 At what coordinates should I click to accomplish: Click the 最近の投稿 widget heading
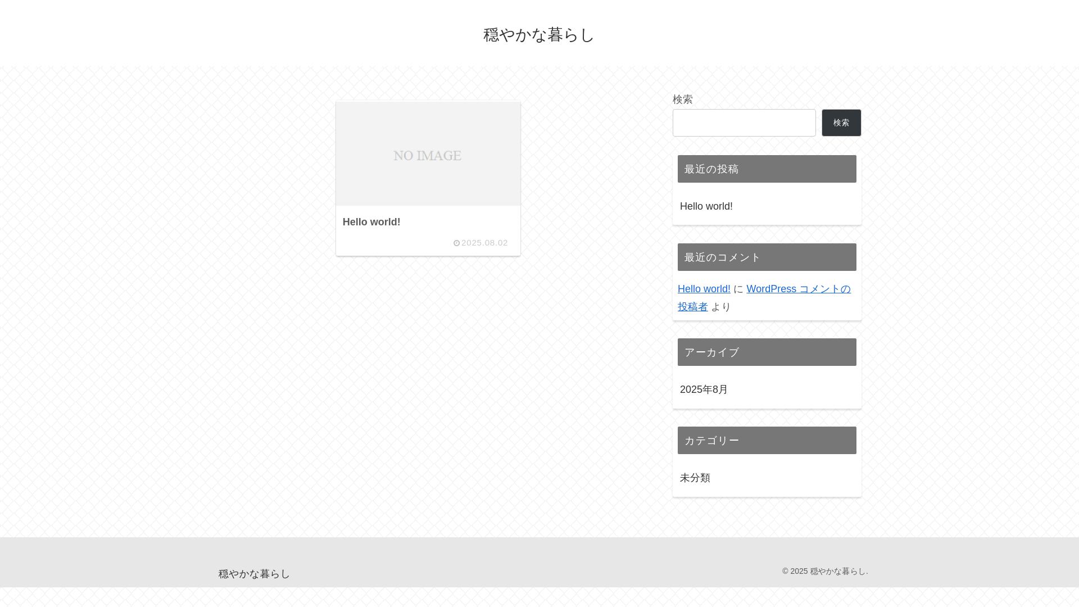[x=767, y=169]
